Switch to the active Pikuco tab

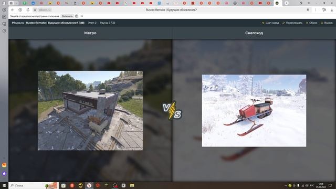click(277, 3)
